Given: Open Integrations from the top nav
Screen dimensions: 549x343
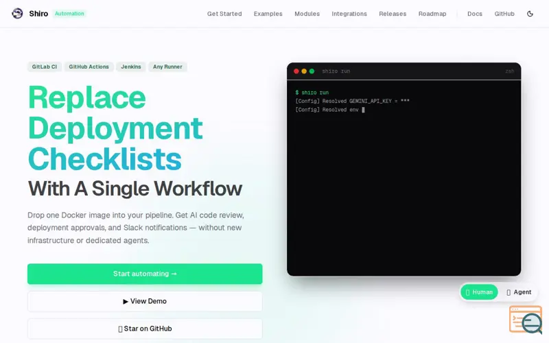Looking at the screenshot, I should pos(349,14).
